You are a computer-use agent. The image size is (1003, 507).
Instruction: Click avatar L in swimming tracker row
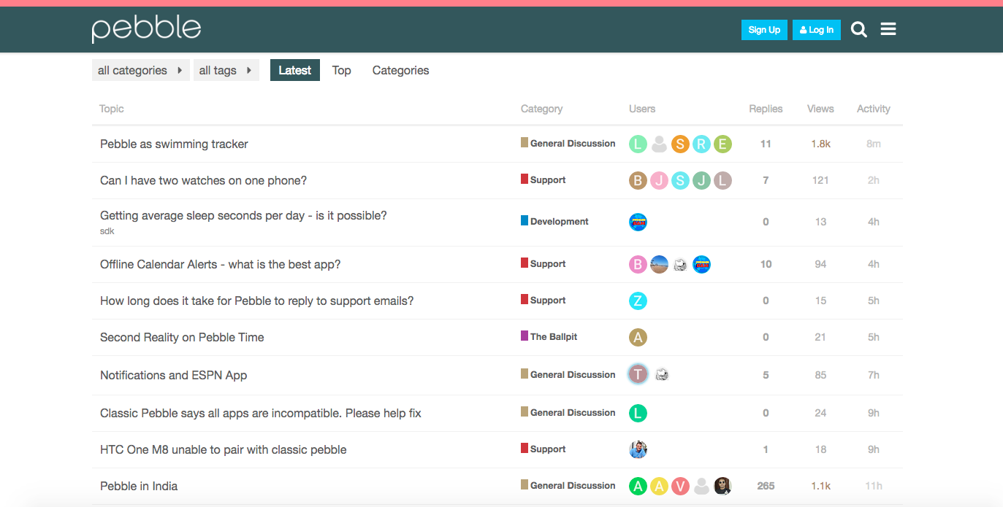click(x=638, y=144)
